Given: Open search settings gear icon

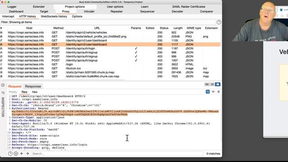Looking at the screenshot, I should click(x=16, y=153).
